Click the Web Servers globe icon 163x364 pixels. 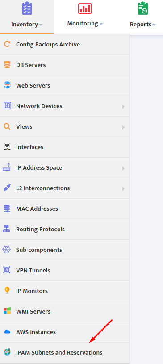[x=7, y=85]
